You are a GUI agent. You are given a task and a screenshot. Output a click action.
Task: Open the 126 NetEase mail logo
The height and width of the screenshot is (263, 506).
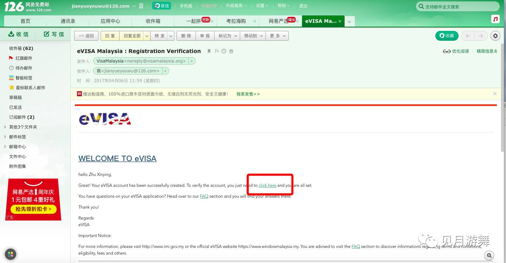(x=28, y=6)
